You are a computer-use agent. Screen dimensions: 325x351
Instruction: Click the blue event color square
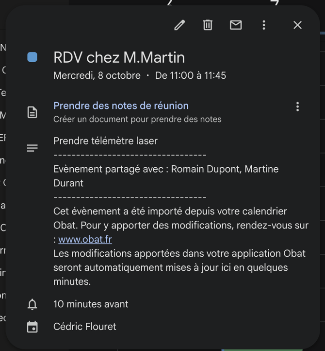[x=32, y=57]
